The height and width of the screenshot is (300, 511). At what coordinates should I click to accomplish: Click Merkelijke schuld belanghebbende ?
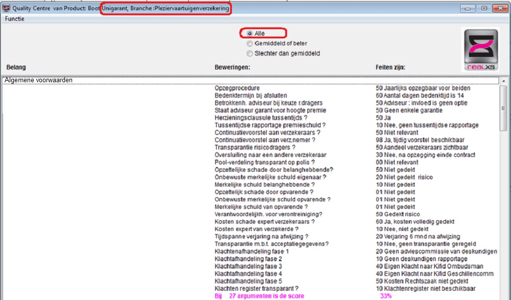click(x=265, y=185)
